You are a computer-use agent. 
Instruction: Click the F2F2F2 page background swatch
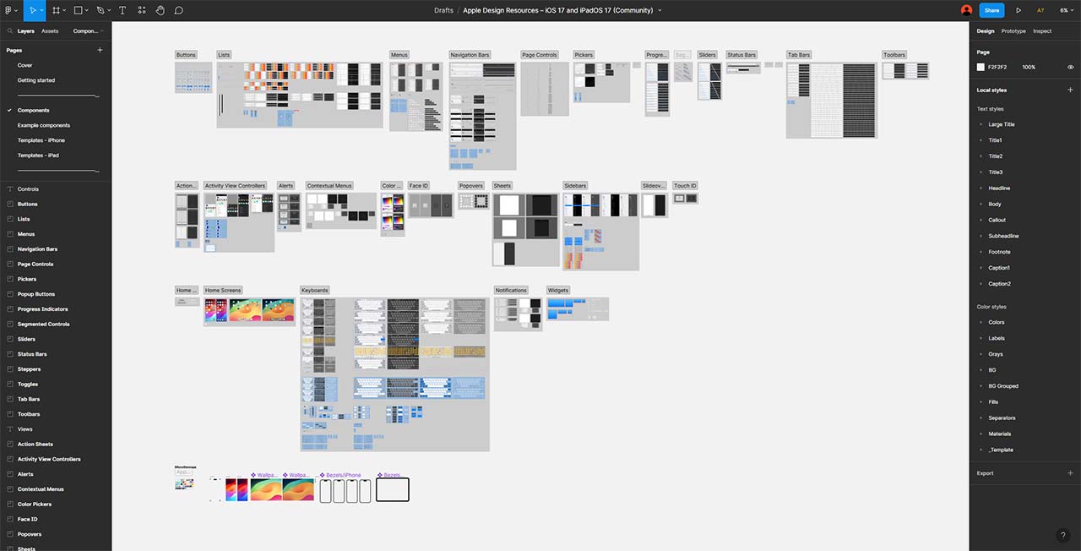coord(981,67)
